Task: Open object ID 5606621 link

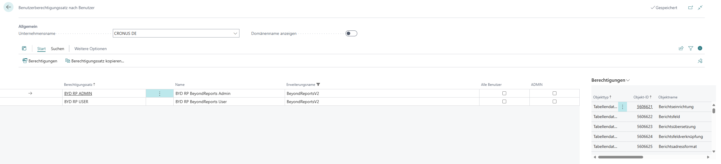Action: [x=645, y=107]
